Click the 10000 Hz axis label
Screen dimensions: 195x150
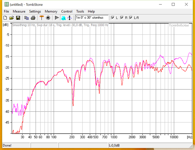(174, 137)
